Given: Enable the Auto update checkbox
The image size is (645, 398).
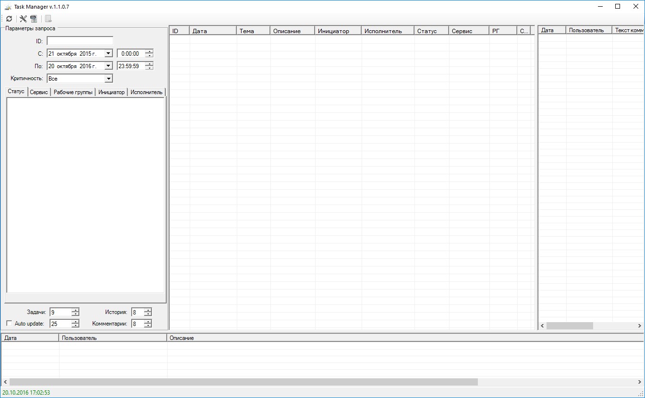Looking at the screenshot, I should pos(9,324).
